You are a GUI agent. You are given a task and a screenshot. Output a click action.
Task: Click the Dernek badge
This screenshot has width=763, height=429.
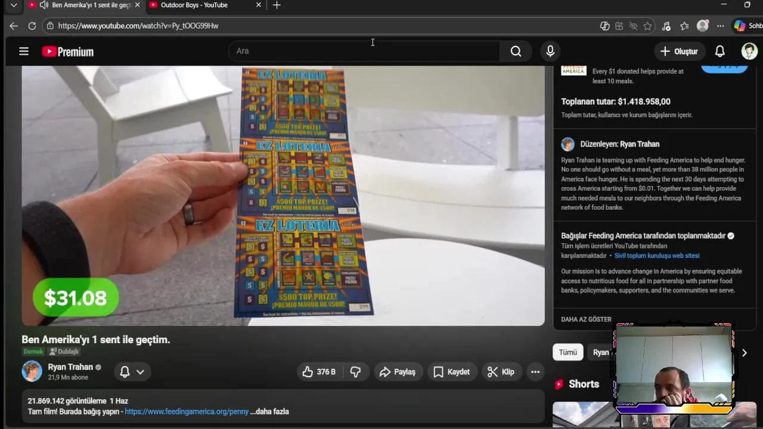click(33, 352)
